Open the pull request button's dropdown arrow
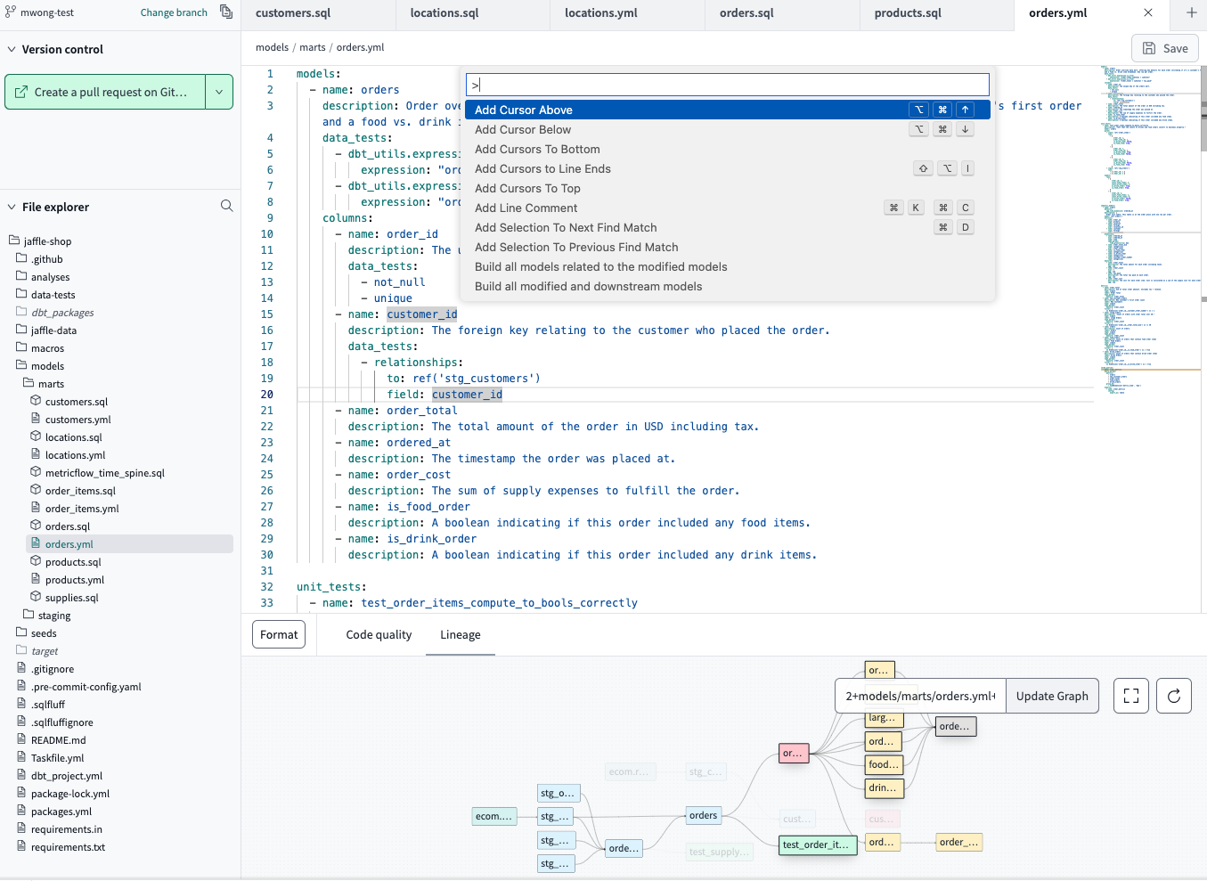 pos(219,92)
